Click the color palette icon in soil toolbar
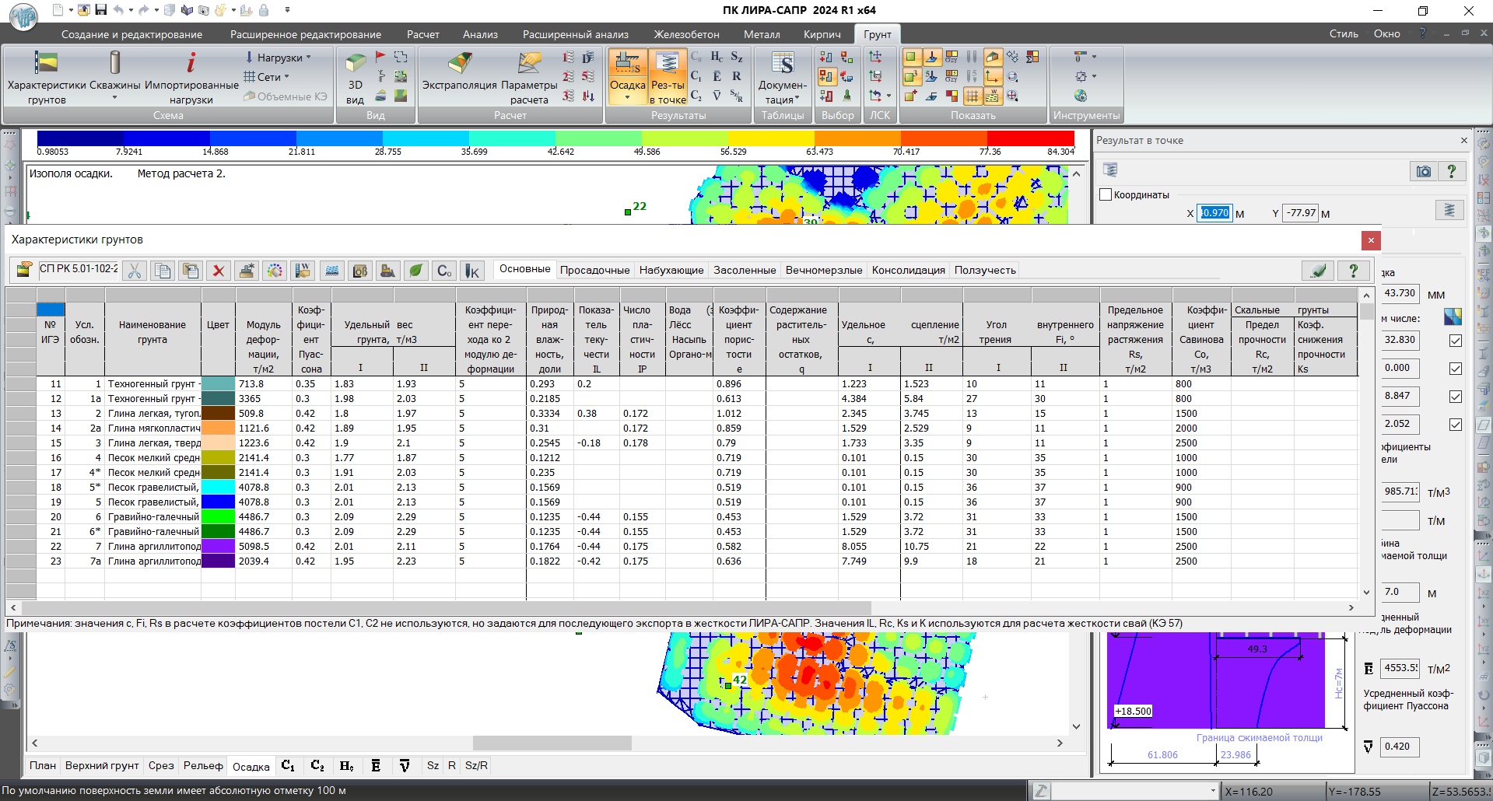The height and width of the screenshot is (801, 1493). pyautogui.click(x=275, y=271)
